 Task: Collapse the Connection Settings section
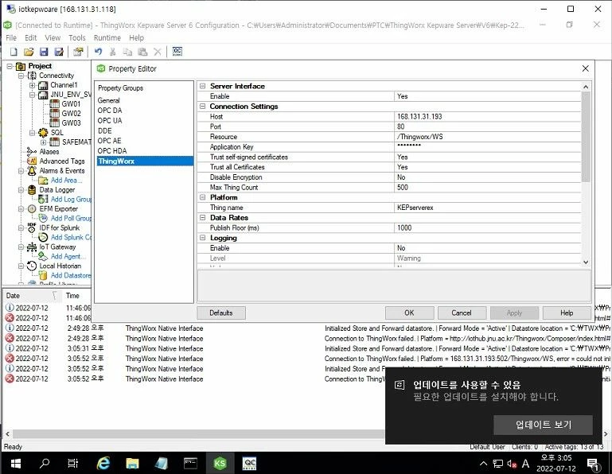coord(203,106)
